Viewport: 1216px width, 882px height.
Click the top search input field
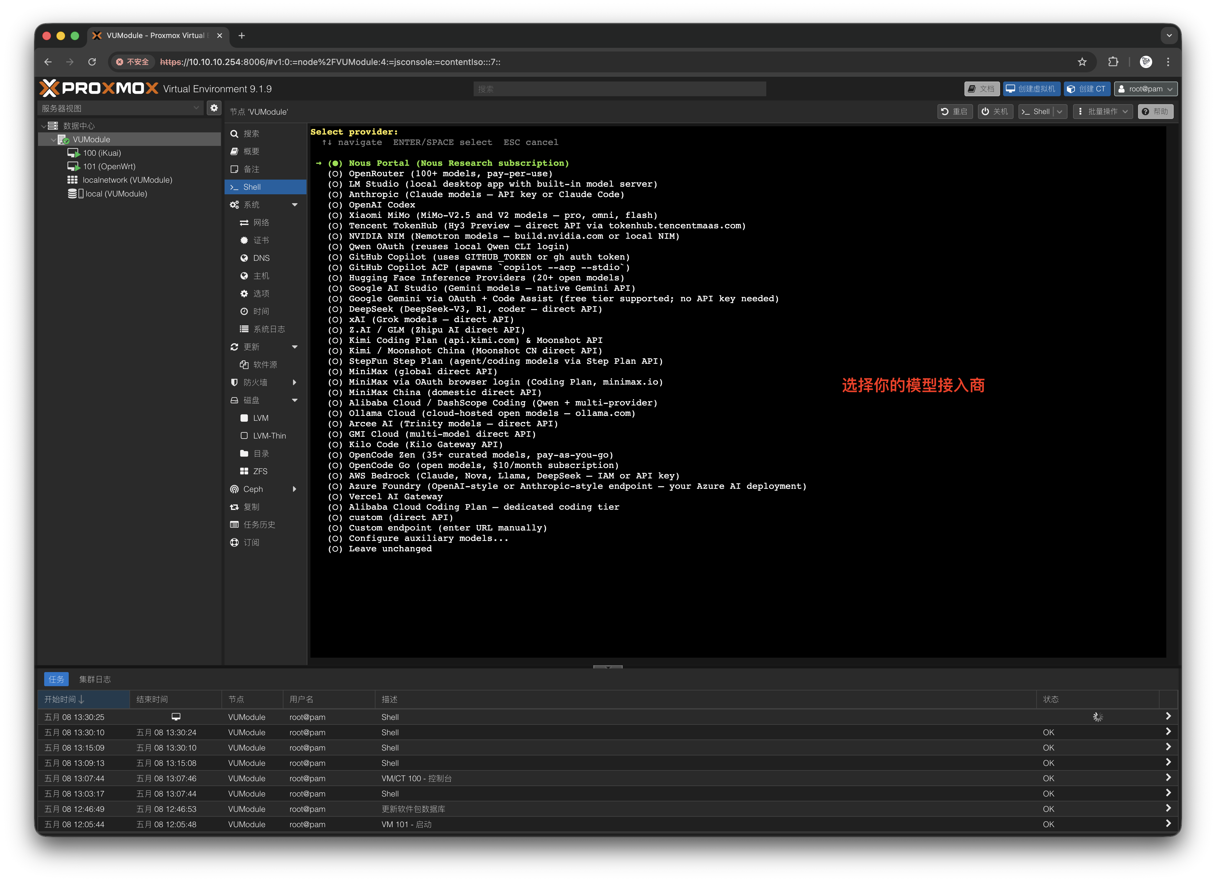[619, 89]
